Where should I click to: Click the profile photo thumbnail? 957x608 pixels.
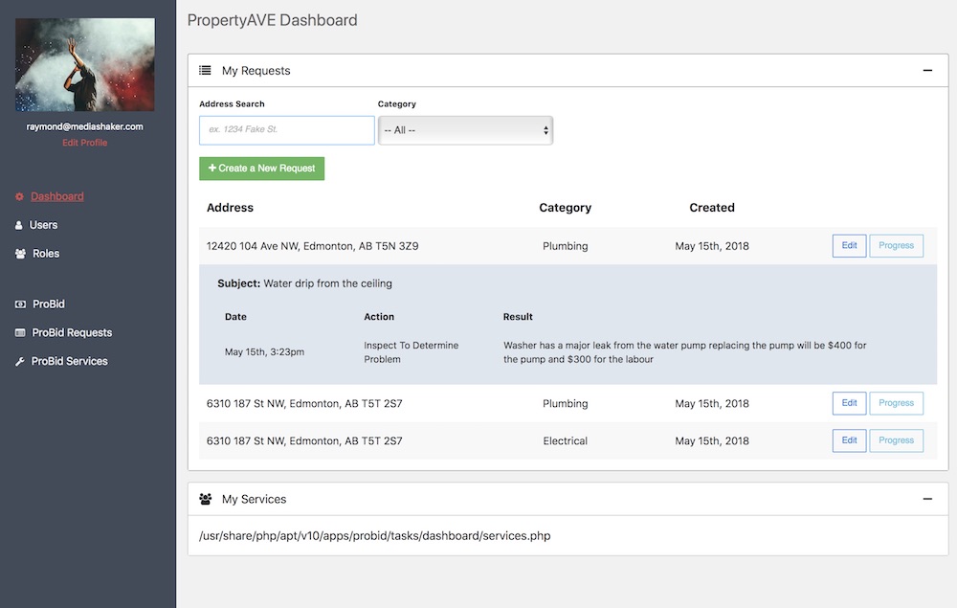click(x=85, y=65)
